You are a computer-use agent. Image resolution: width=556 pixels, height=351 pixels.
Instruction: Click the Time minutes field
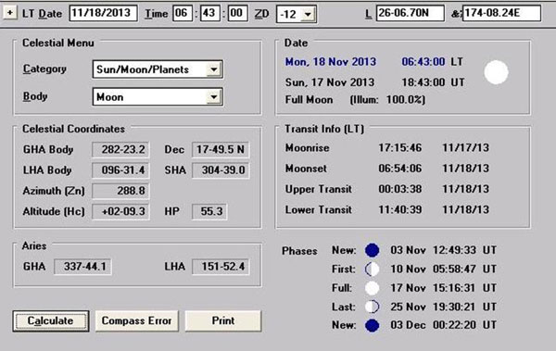(x=210, y=14)
